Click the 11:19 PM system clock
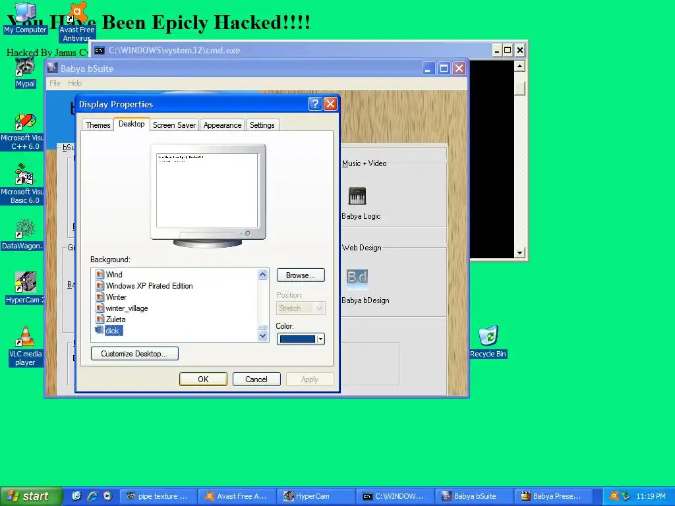The image size is (675, 506). pyautogui.click(x=651, y=496)
